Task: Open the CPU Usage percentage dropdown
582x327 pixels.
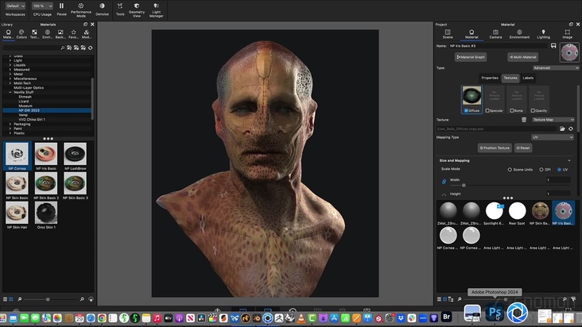Action: (42, 6)
